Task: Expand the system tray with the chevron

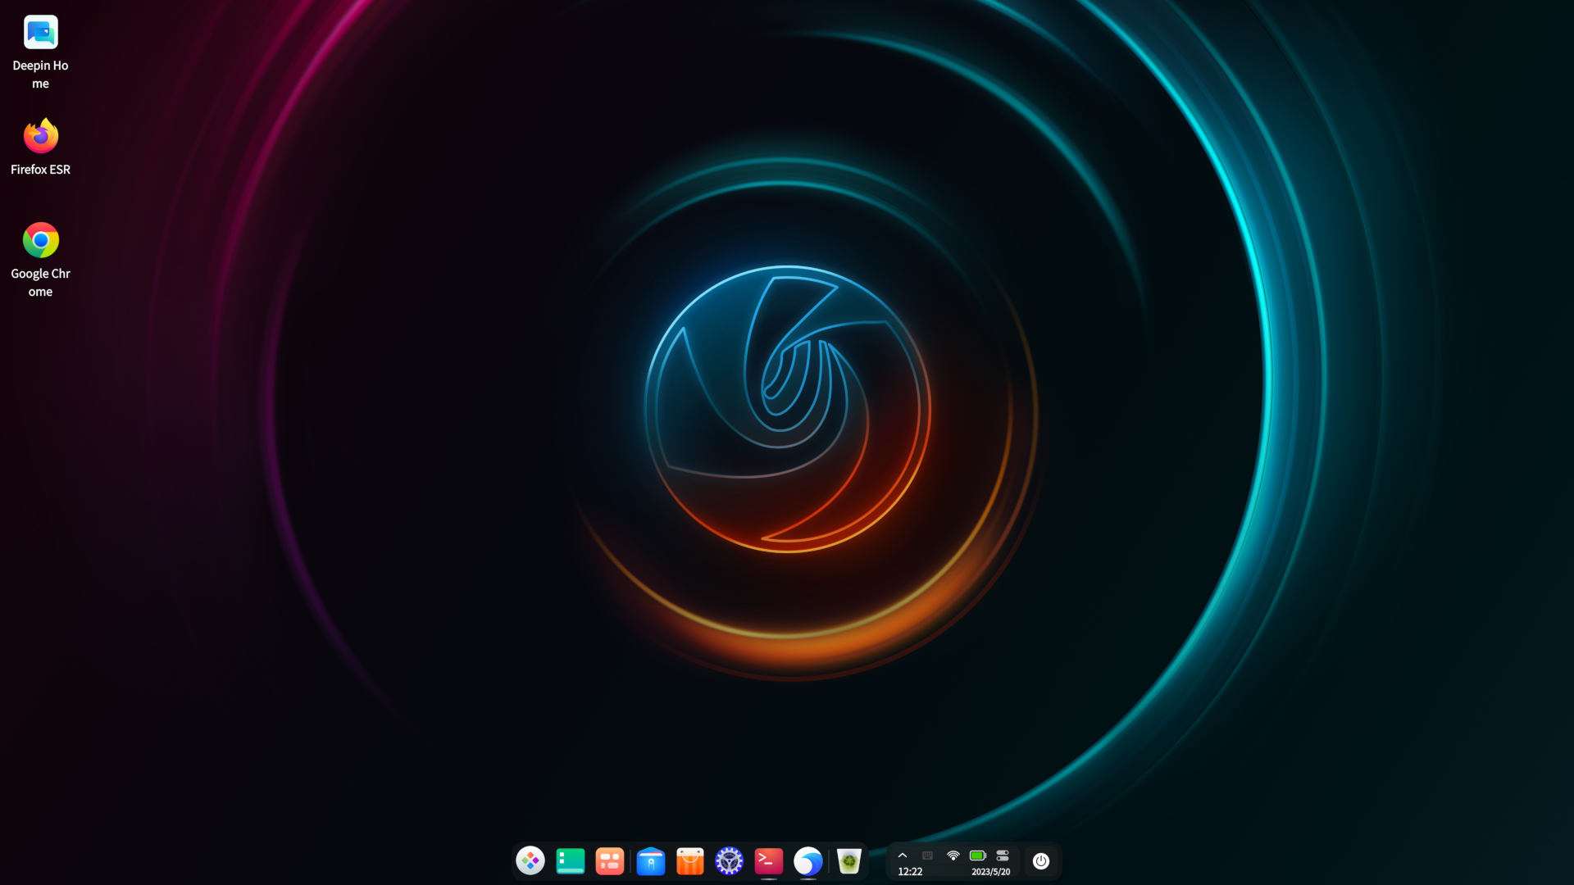Action: (x=904, y=855)
